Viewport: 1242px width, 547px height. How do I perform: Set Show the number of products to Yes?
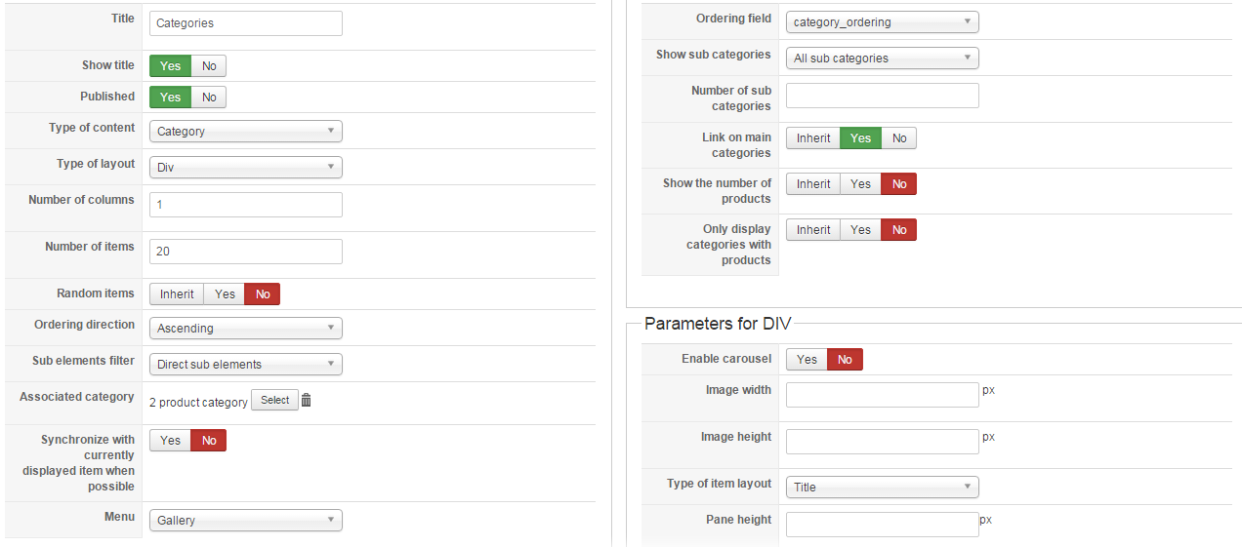860,184
